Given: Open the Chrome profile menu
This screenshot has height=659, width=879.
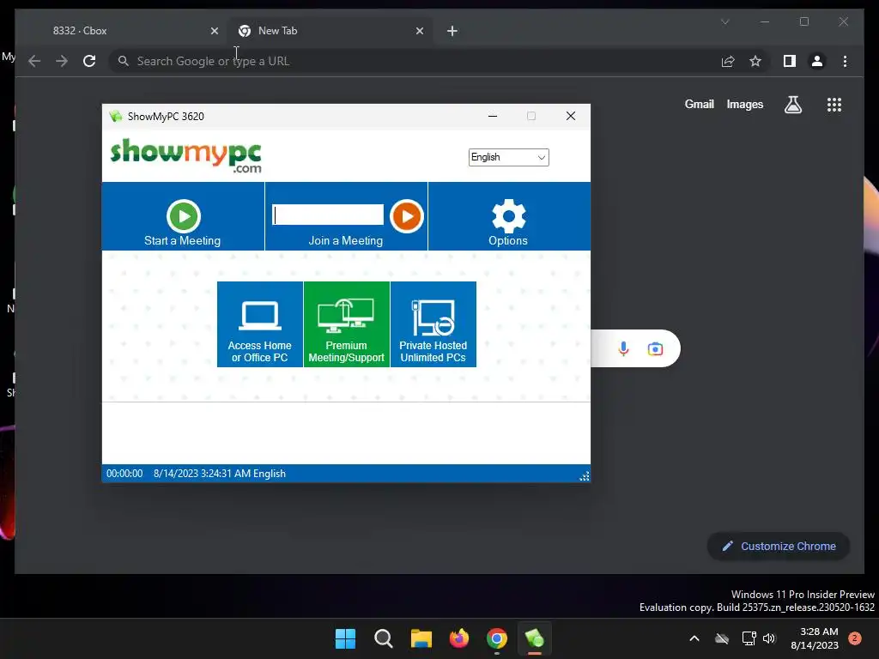Looking at the screenshot, I should tap(817, 61).
